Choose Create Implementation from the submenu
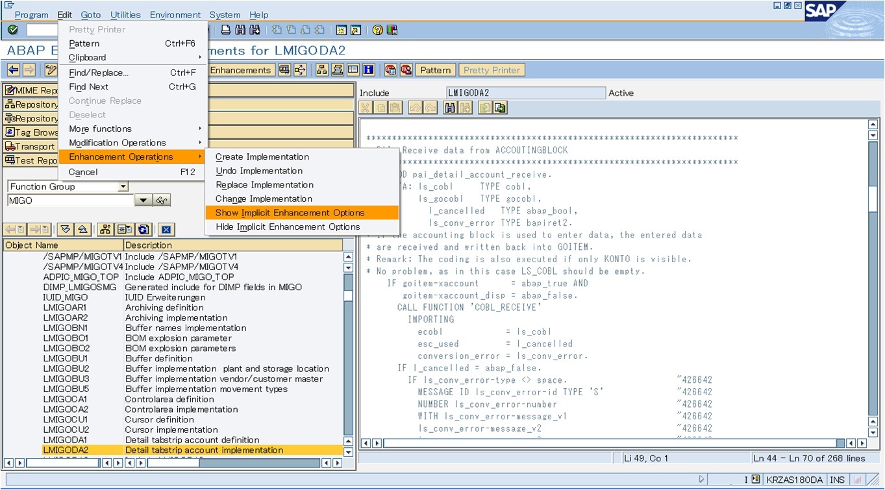 [262, 156]
